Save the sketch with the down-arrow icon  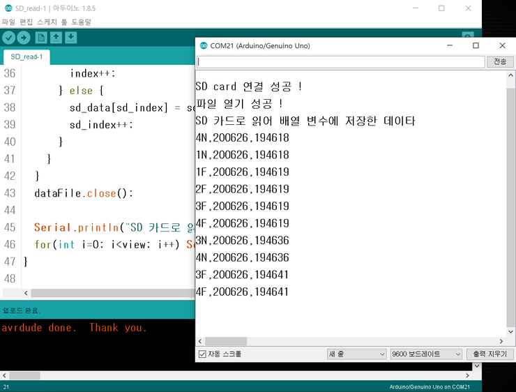pos(70,38)
